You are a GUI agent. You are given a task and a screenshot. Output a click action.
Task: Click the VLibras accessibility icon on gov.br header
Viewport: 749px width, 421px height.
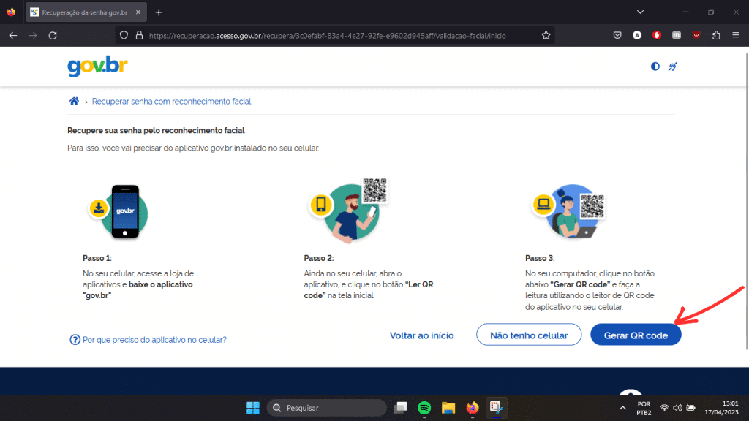coord(672,66)
